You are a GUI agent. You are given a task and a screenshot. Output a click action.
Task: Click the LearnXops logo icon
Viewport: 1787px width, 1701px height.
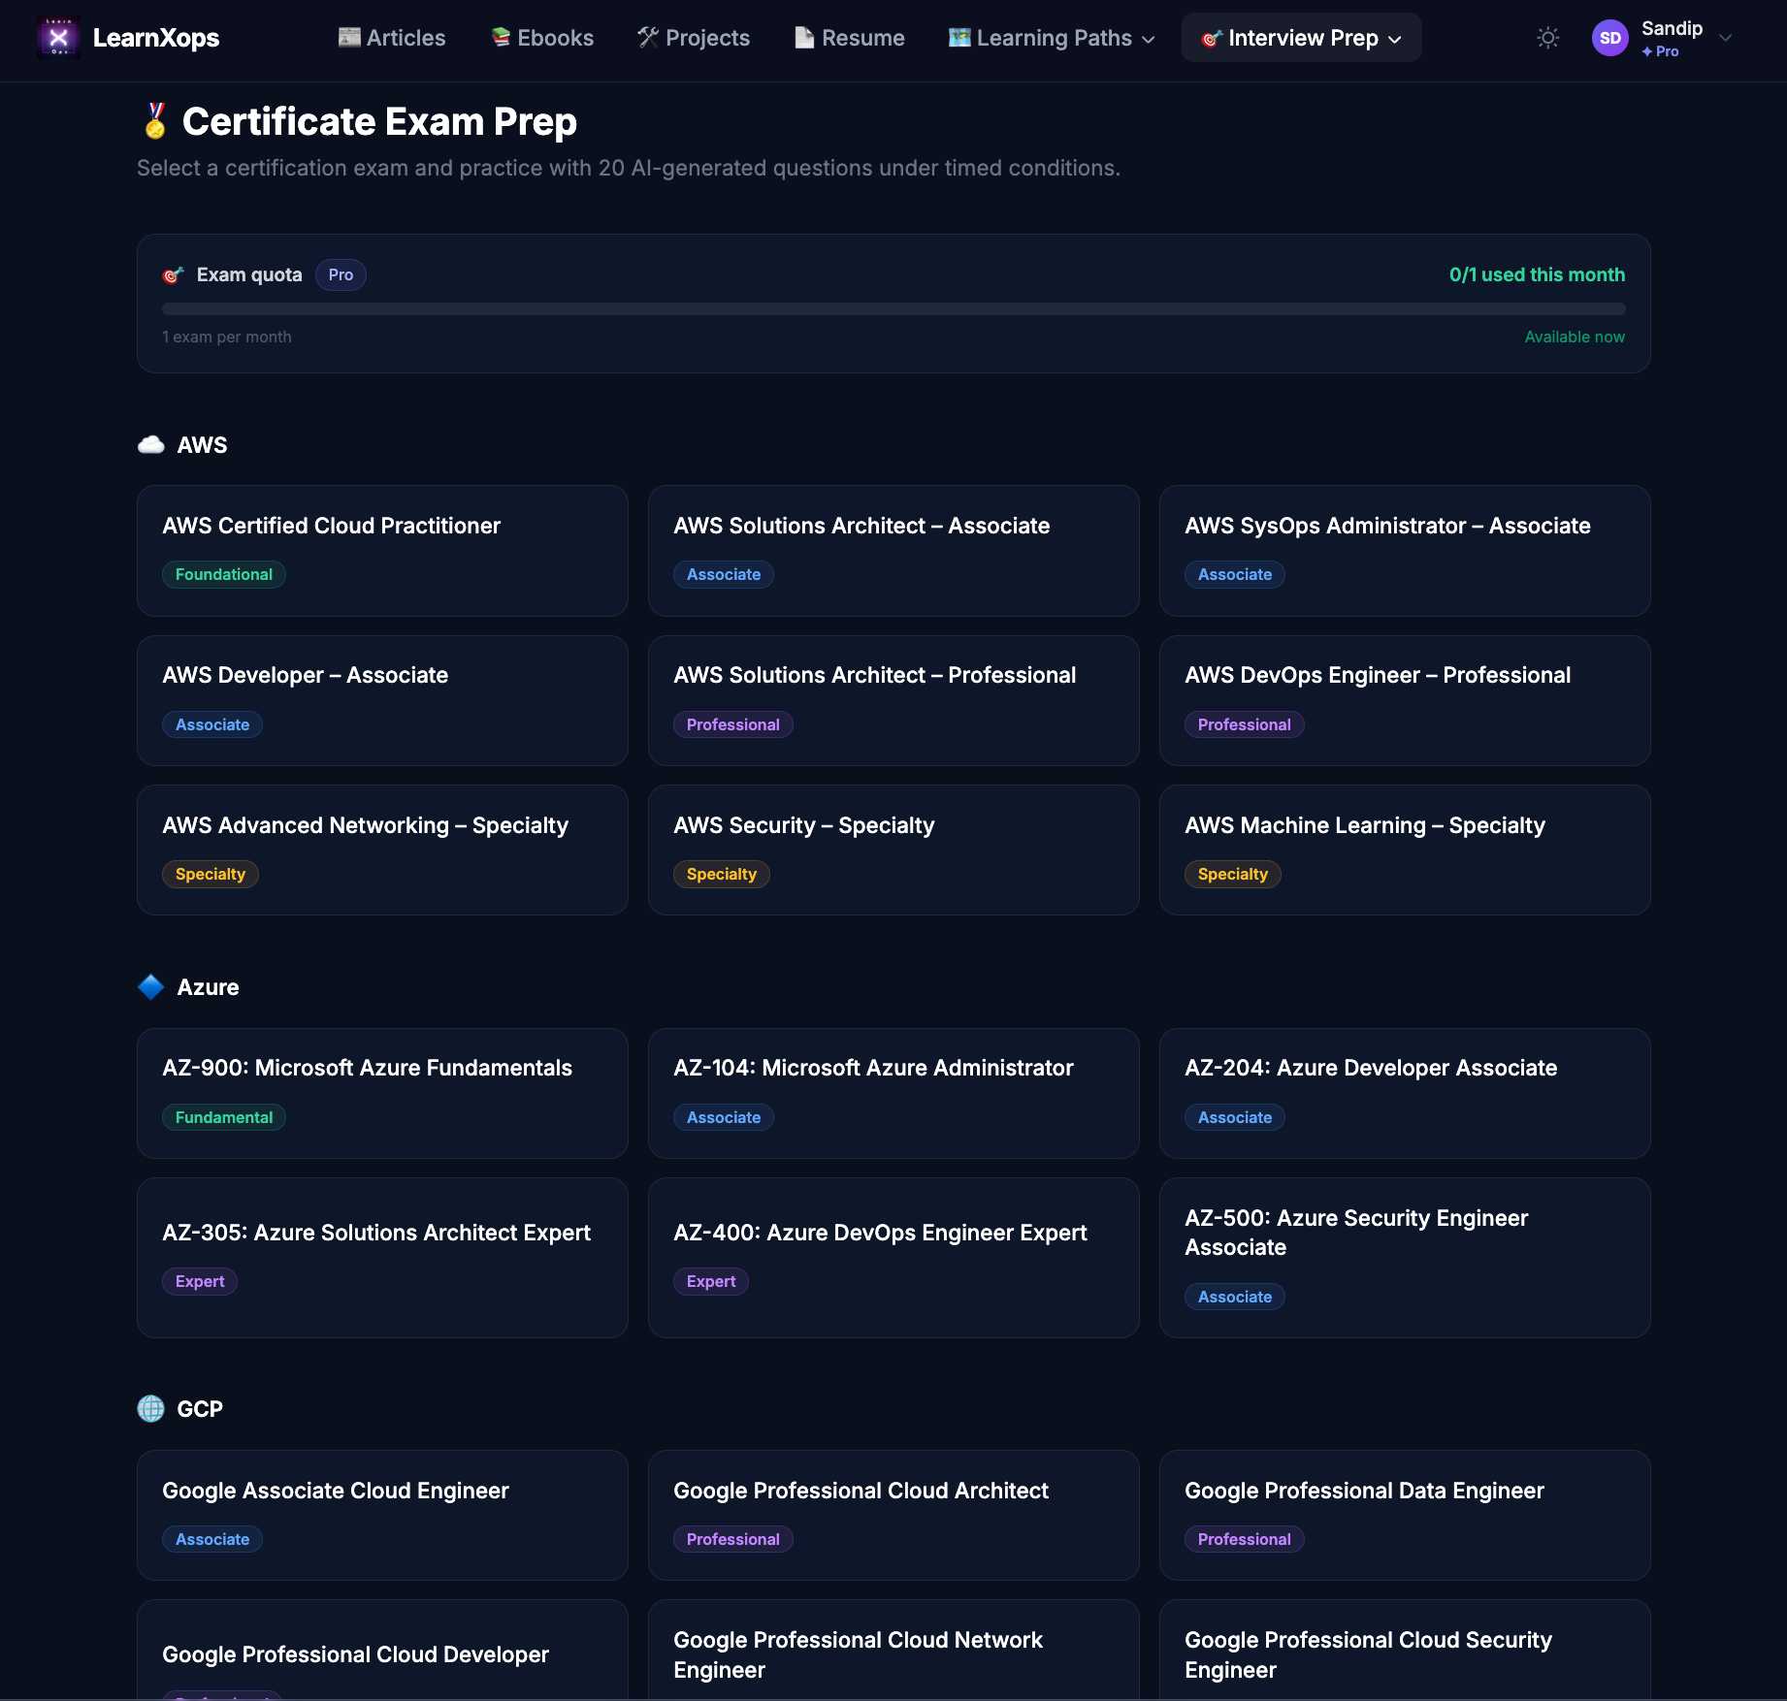coord(58,38)
